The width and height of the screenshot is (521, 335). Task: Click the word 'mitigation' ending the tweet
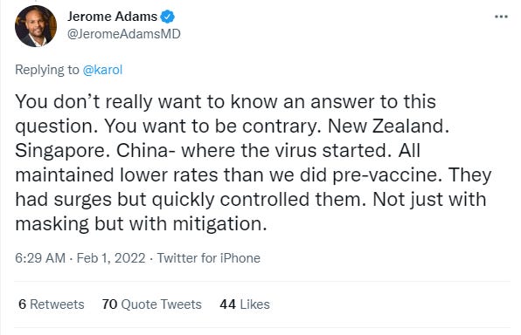click(218, 224)
